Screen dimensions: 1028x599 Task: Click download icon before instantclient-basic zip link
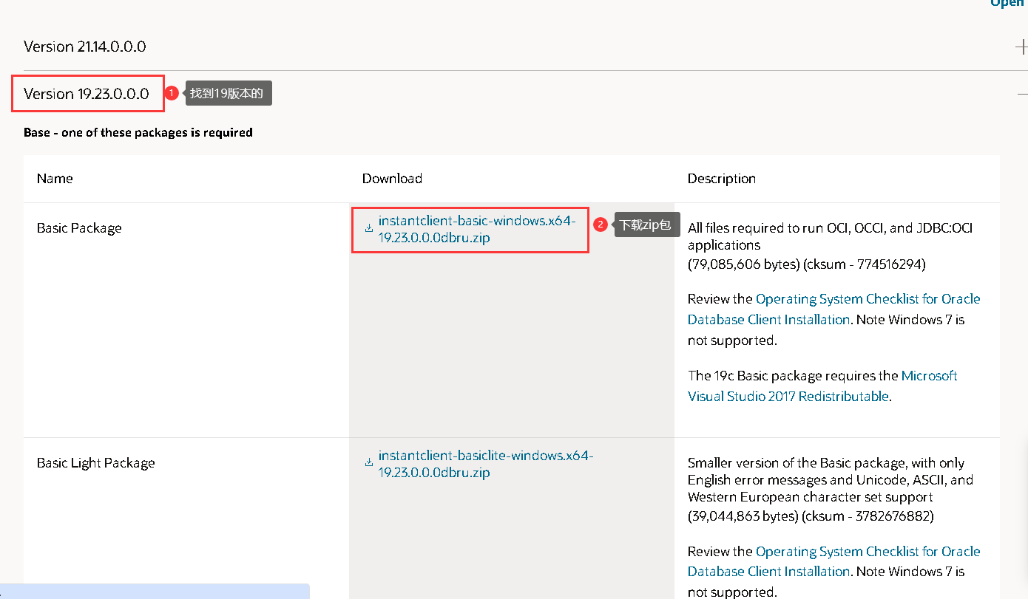coord(369,228)
